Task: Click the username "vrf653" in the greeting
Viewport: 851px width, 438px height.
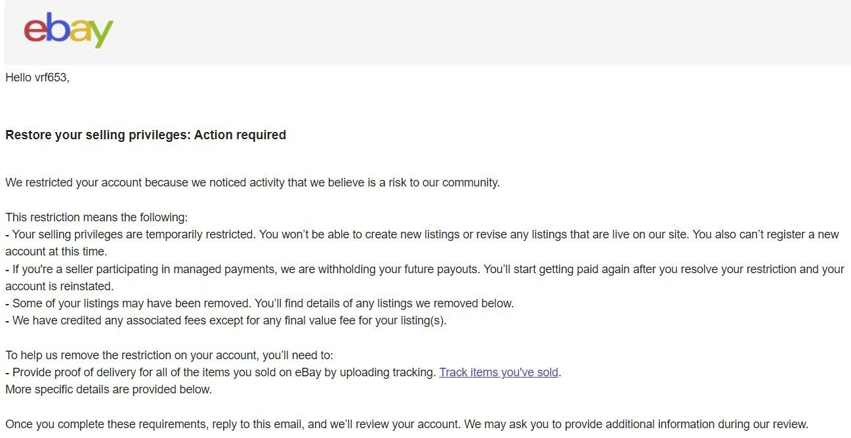Action: [x=52, y=77]
